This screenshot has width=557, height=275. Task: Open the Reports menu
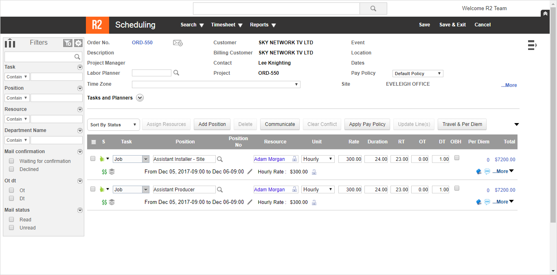(x=262, y=25)
